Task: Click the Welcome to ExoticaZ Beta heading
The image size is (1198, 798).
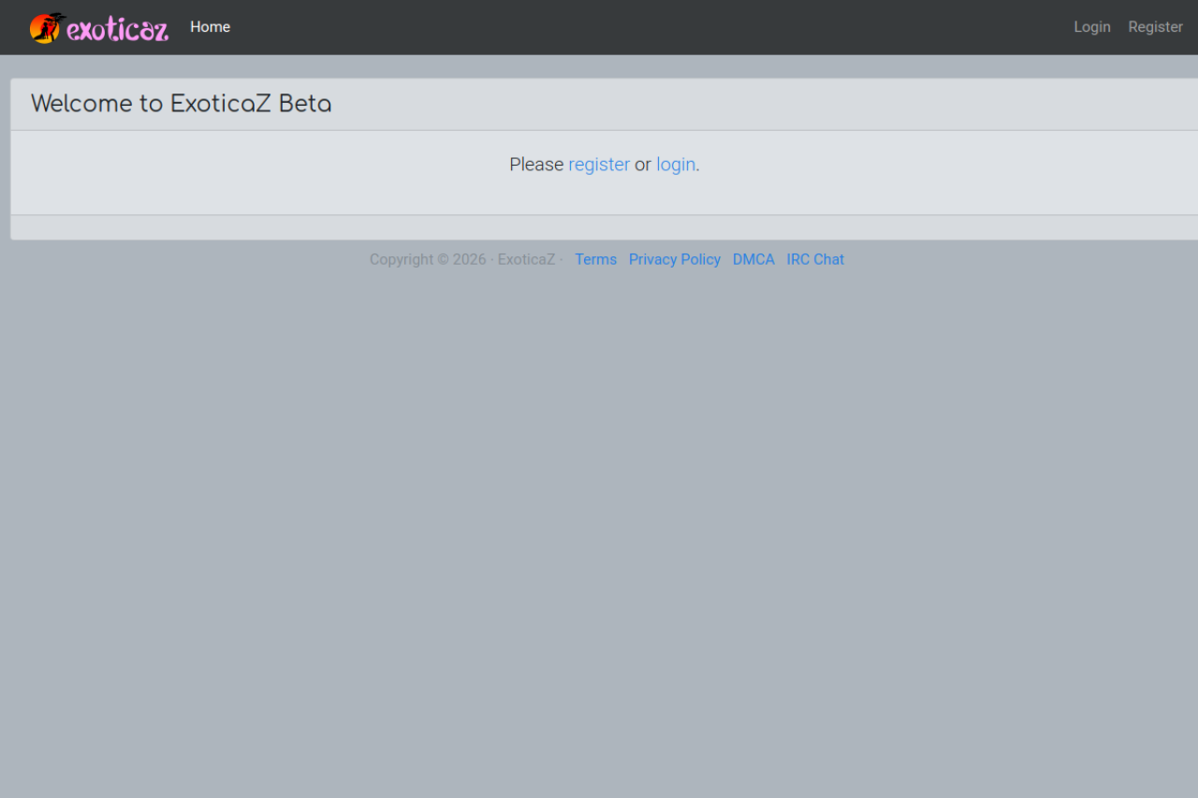Action: 181,104
